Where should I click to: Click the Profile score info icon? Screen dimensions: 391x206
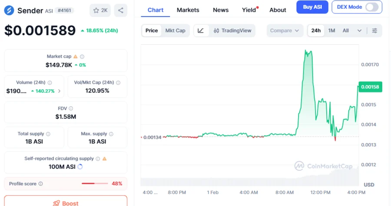click(41, 184)
